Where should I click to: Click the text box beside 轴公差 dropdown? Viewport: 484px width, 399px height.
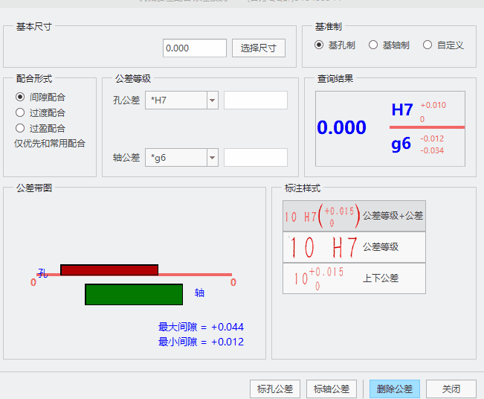pos(255,158)
